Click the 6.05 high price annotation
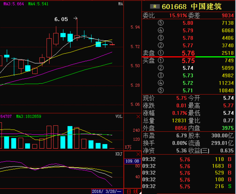The image size is (236, 194). coord(61,19)
